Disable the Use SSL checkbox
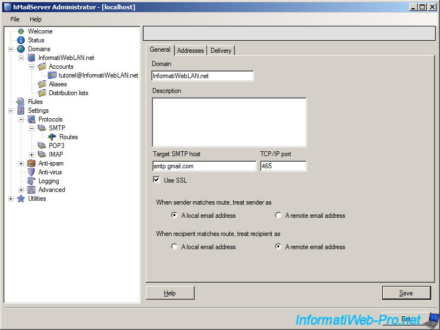Image resolution: width=440 pixels, height=330 pixels. 156,180
